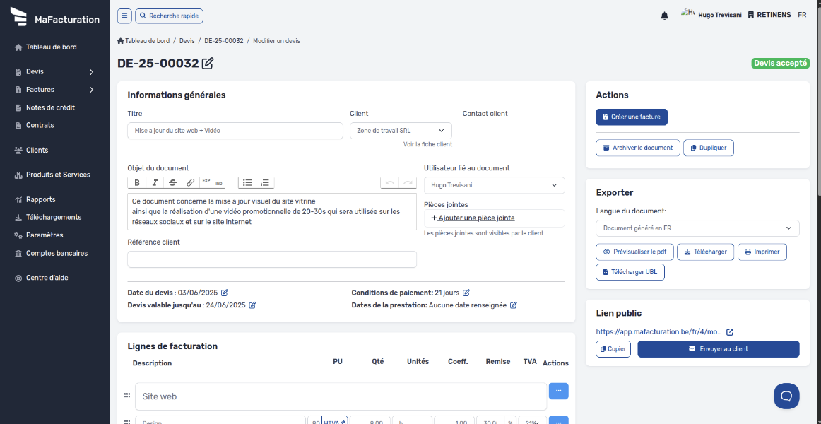Open notifications with the bell icon
The image size is (821, 424).
664,15
